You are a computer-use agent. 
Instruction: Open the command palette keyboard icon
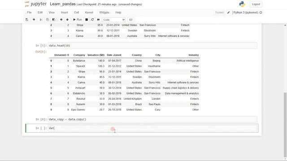coord(130,20)
